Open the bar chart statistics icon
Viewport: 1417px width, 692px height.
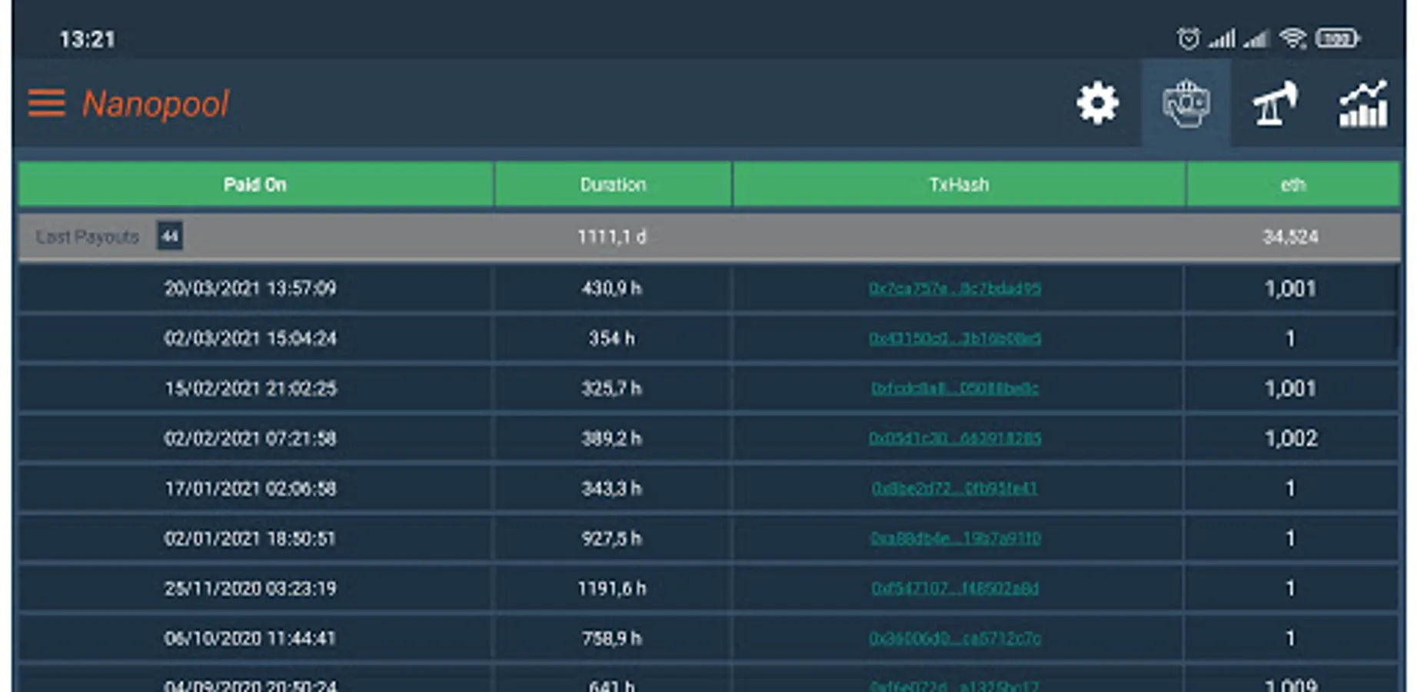pos(1363,103)
